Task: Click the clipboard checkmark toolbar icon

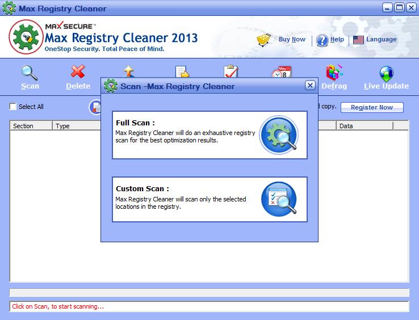Action: click(231, 71)
